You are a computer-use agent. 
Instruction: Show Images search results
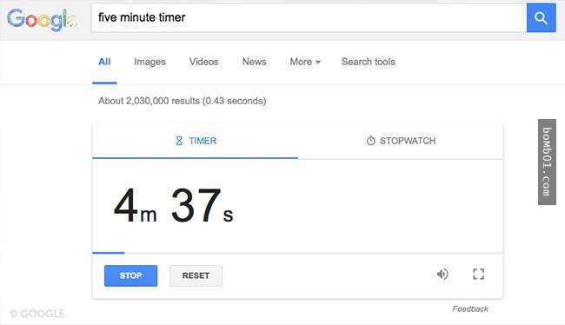150,62
